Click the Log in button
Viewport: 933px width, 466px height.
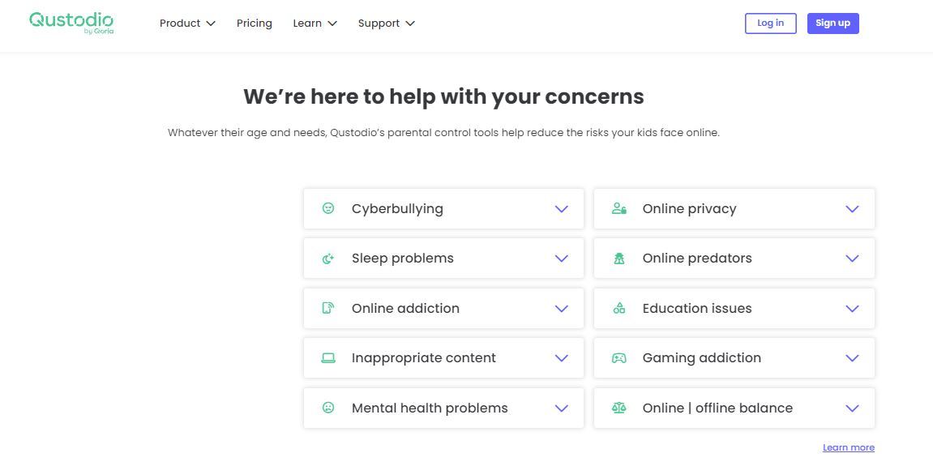tap(771, 24)
